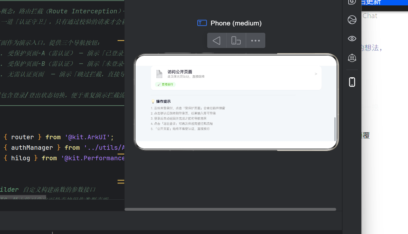The width and height of the screenshot is (408, 234).
Task: Click the lightbulb icon beside 操作提示
Action: 153,101
